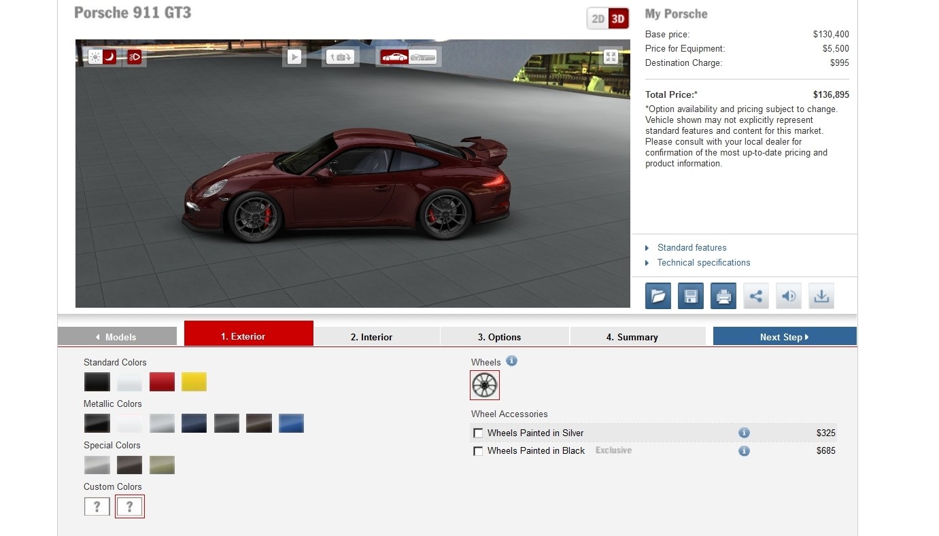
Task: Choose light silver special color
Action: [x=97, y=465]
